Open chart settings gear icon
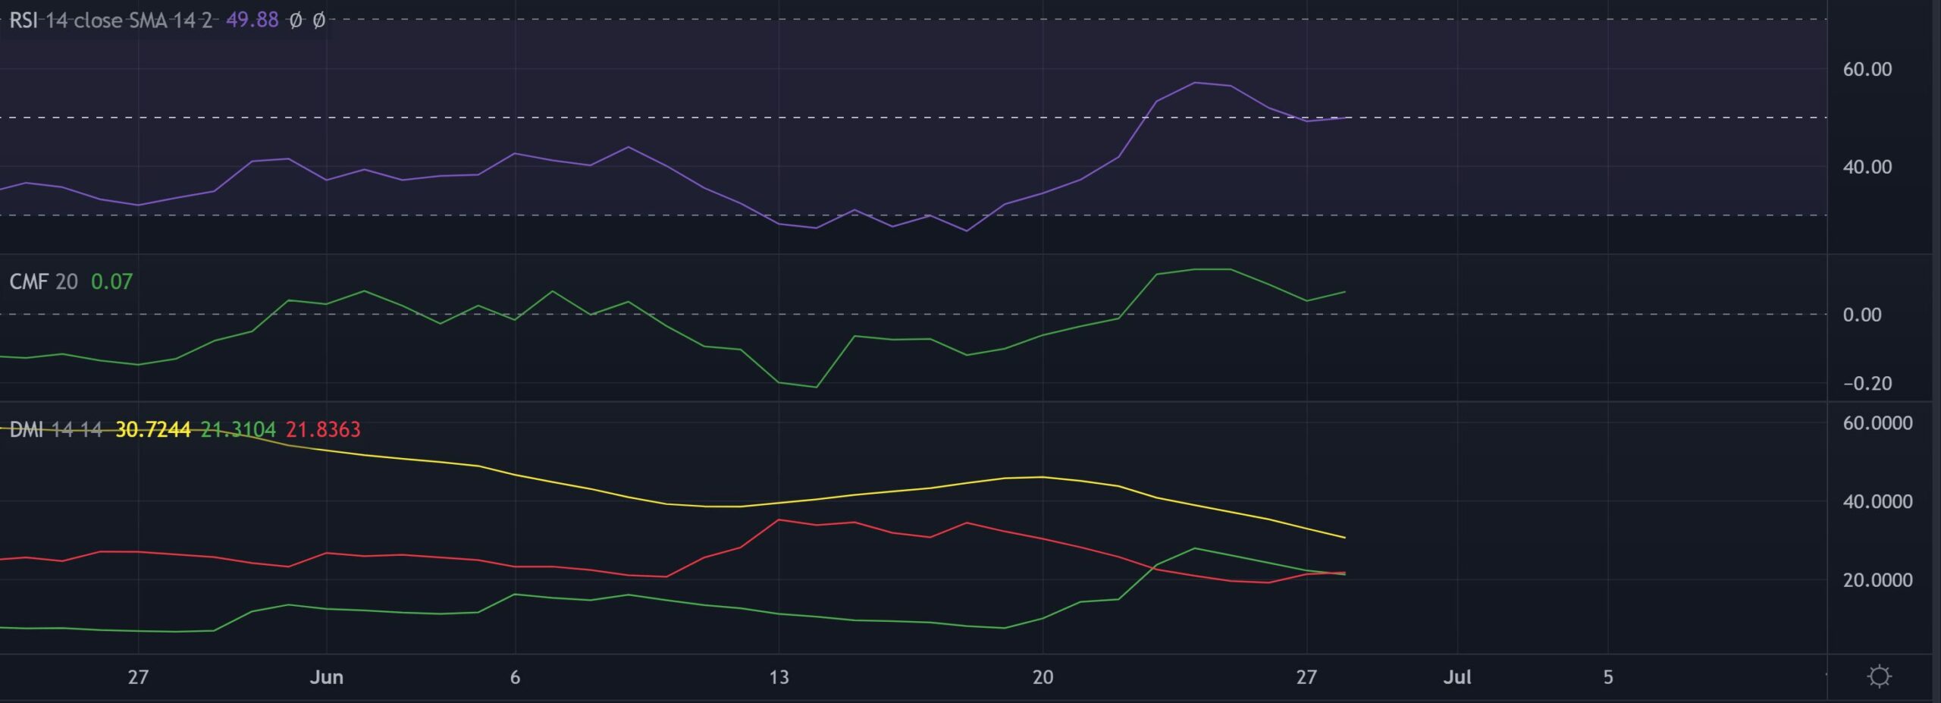 (1879, 676)
